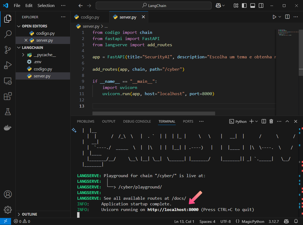Split the terminal panel
This screenshot has width=303, height=225.
tap(264, 121)
